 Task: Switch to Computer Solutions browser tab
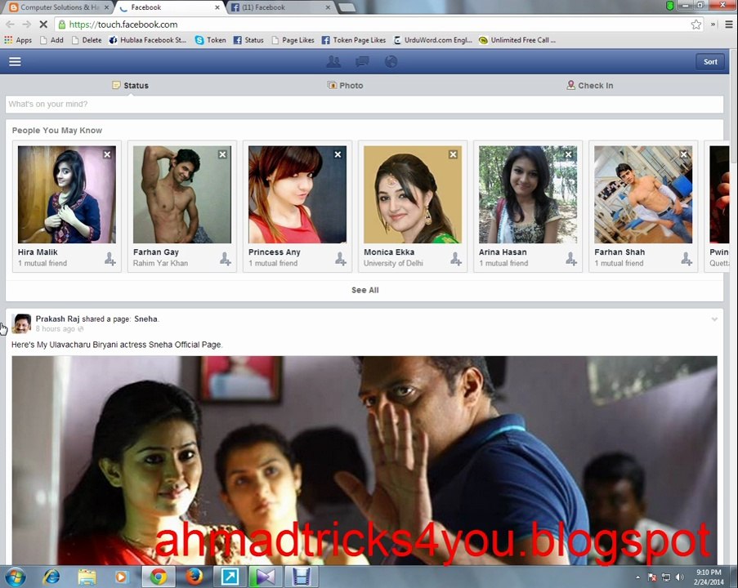pos(59,7)
